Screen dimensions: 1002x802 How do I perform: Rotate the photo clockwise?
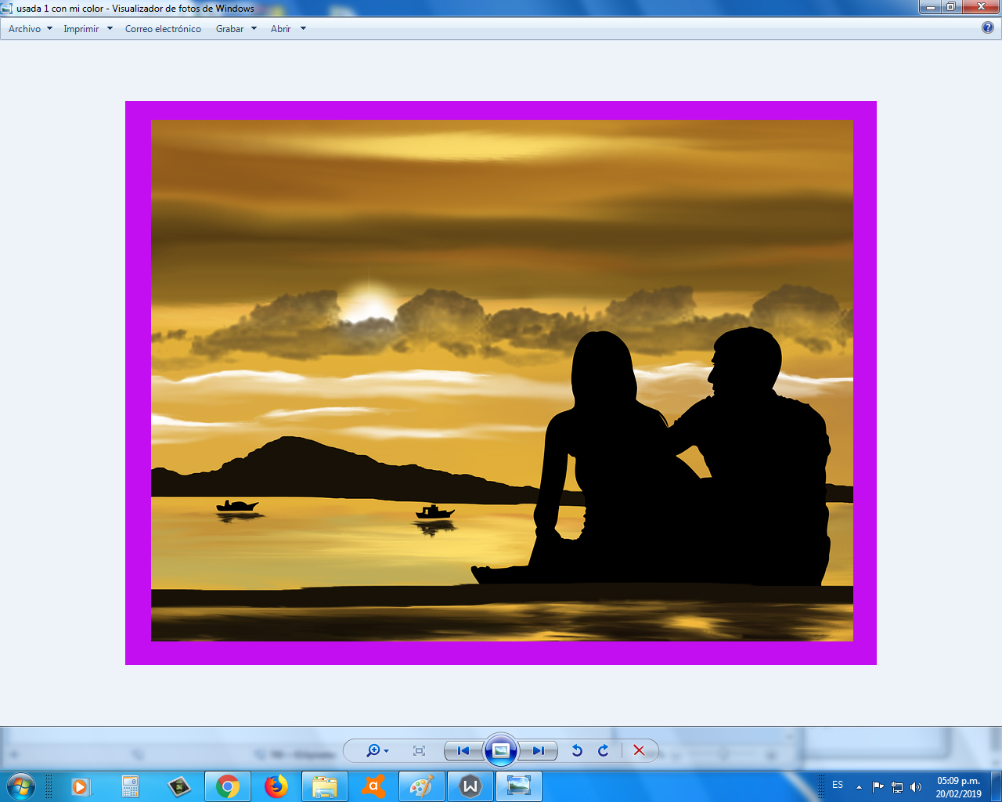[x=604, y=750]
